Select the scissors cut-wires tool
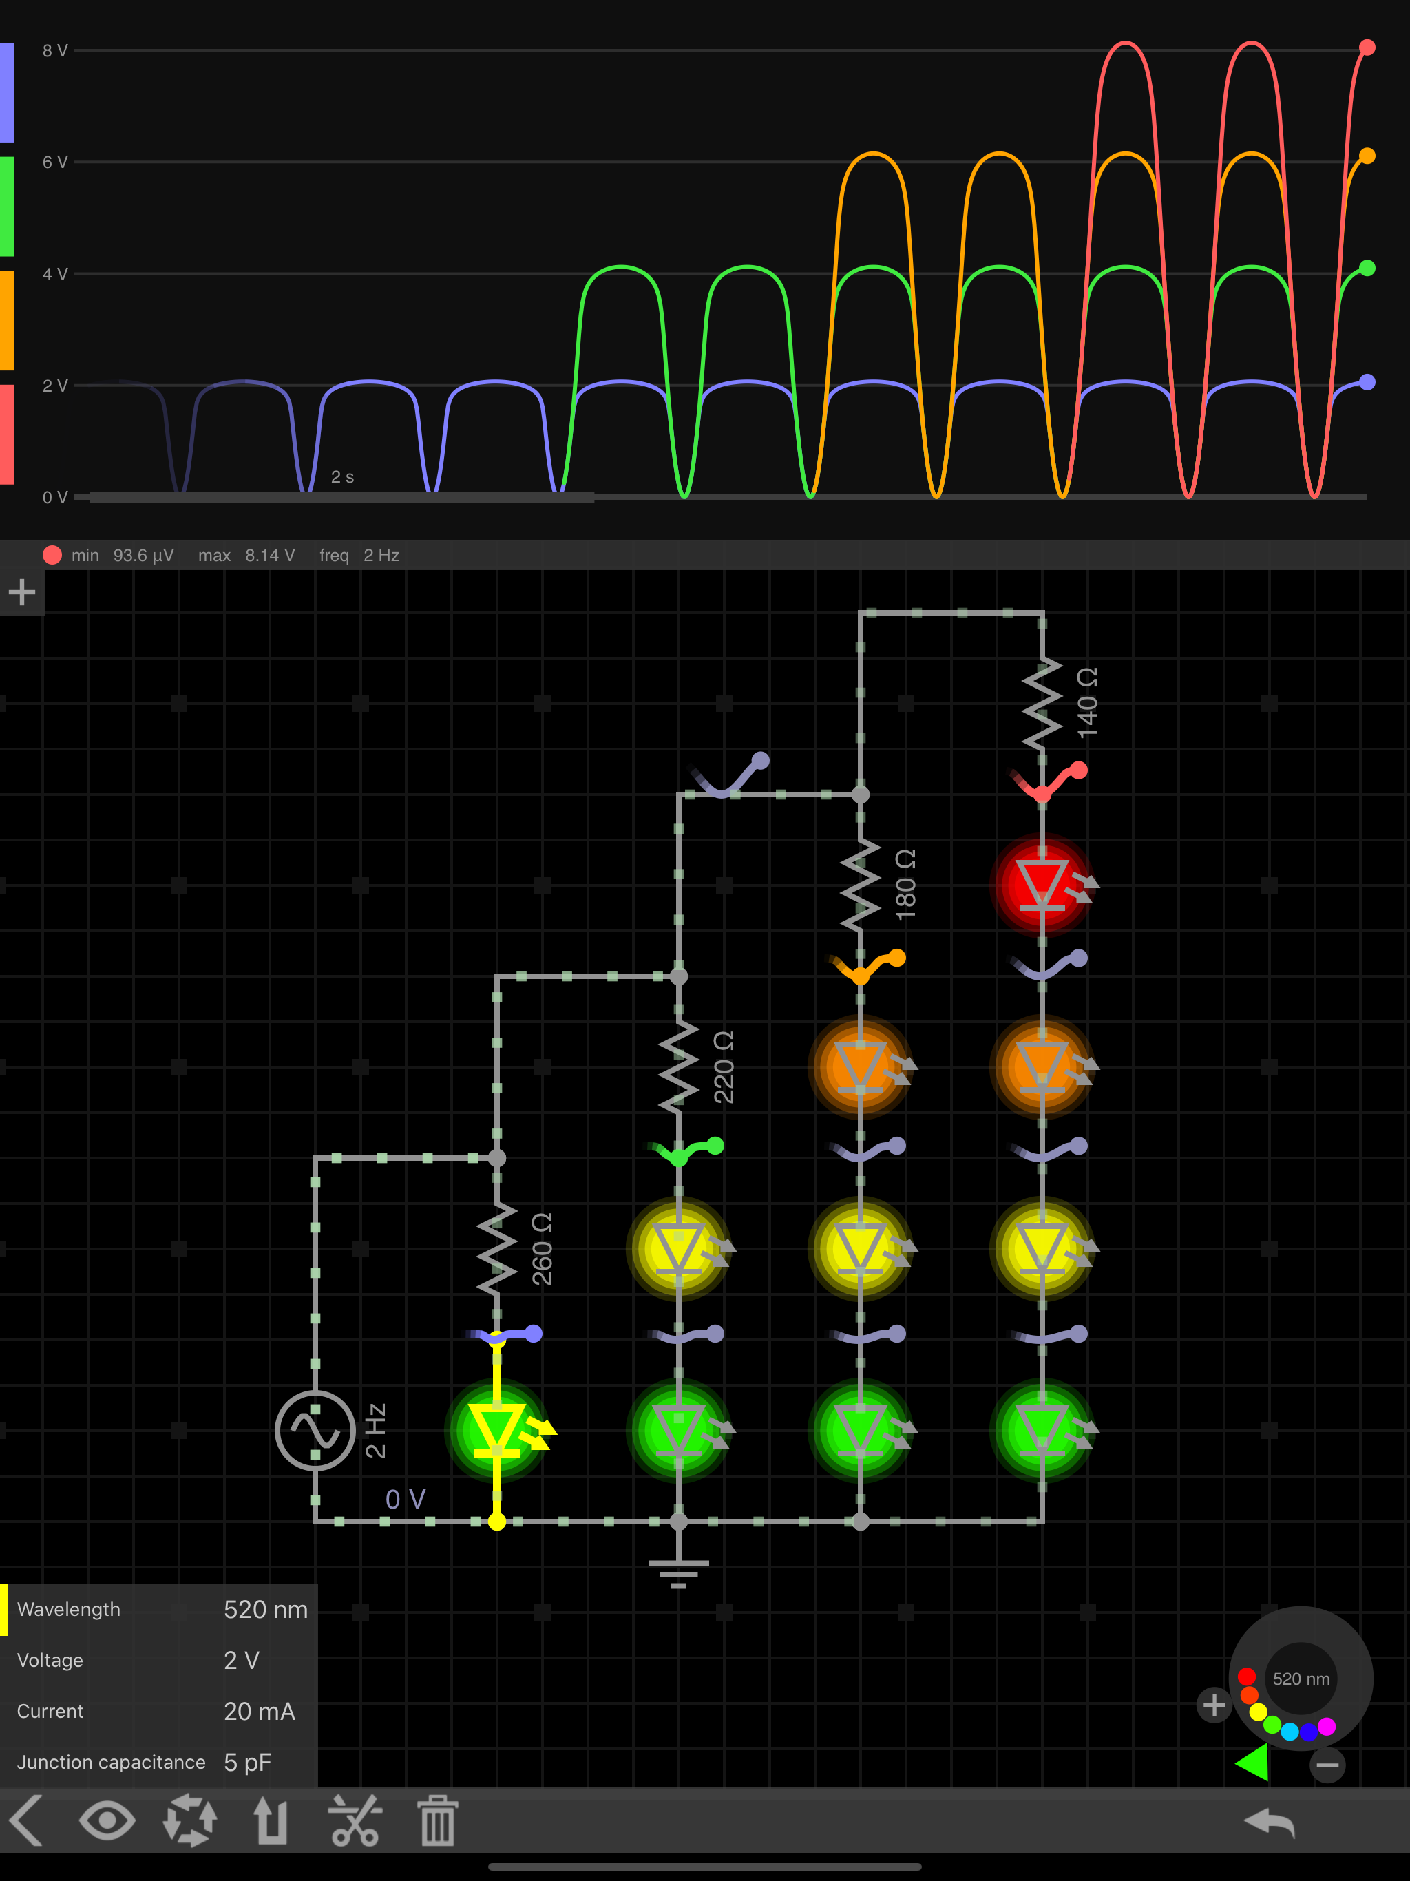1410x1881 pixels. pyautogui.click(x=355, y=1820)
